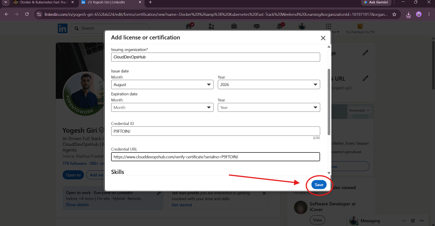
Task: Go back with browser back arrow
Action: (7, 14)
